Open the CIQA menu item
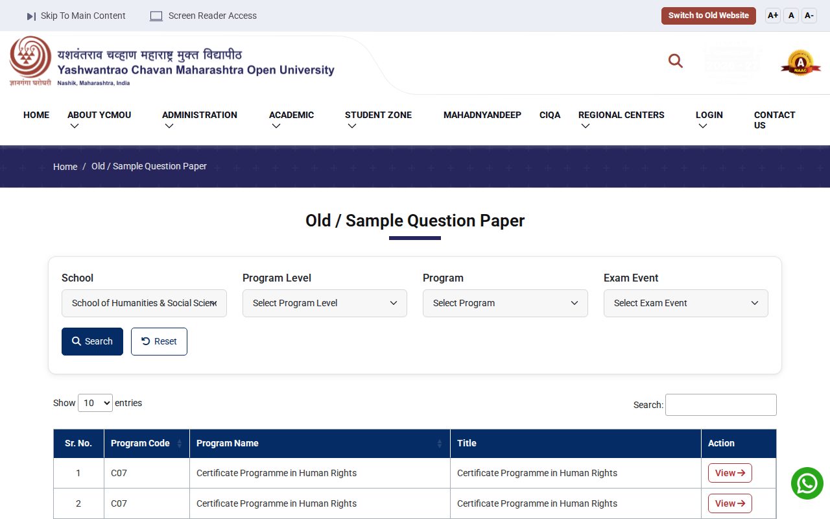 coord(550,115)
